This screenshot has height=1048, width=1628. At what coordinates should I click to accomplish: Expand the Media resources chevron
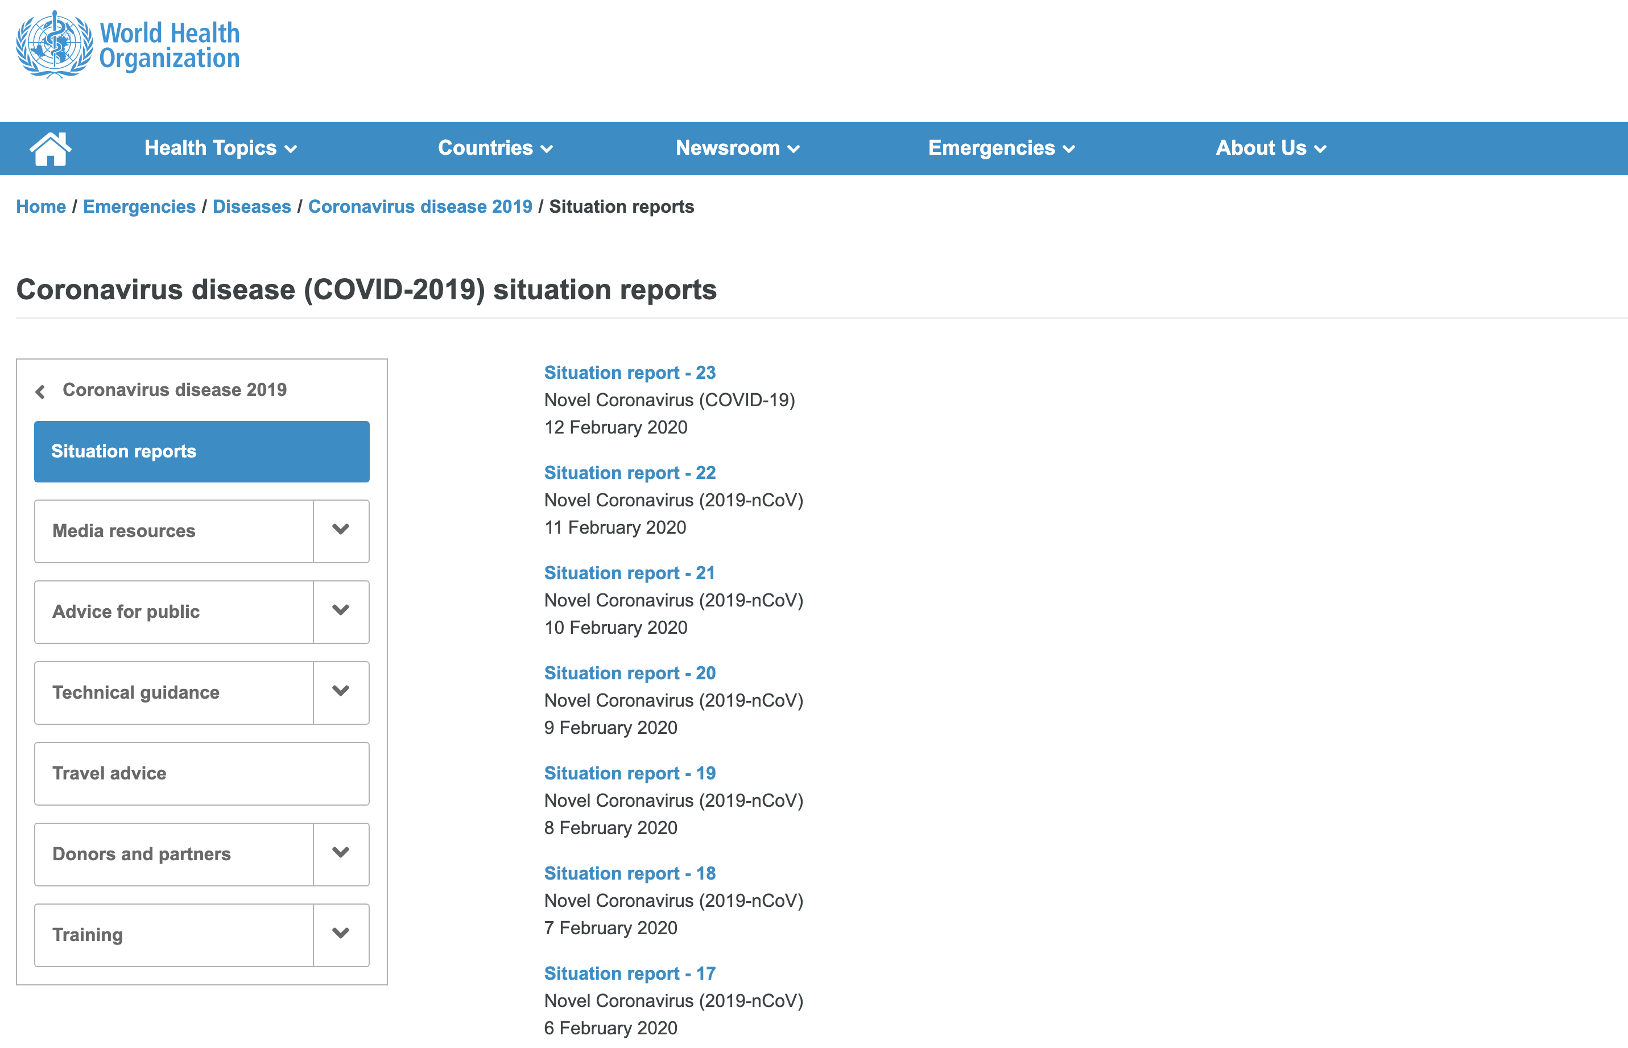click(x=341, y=530)
